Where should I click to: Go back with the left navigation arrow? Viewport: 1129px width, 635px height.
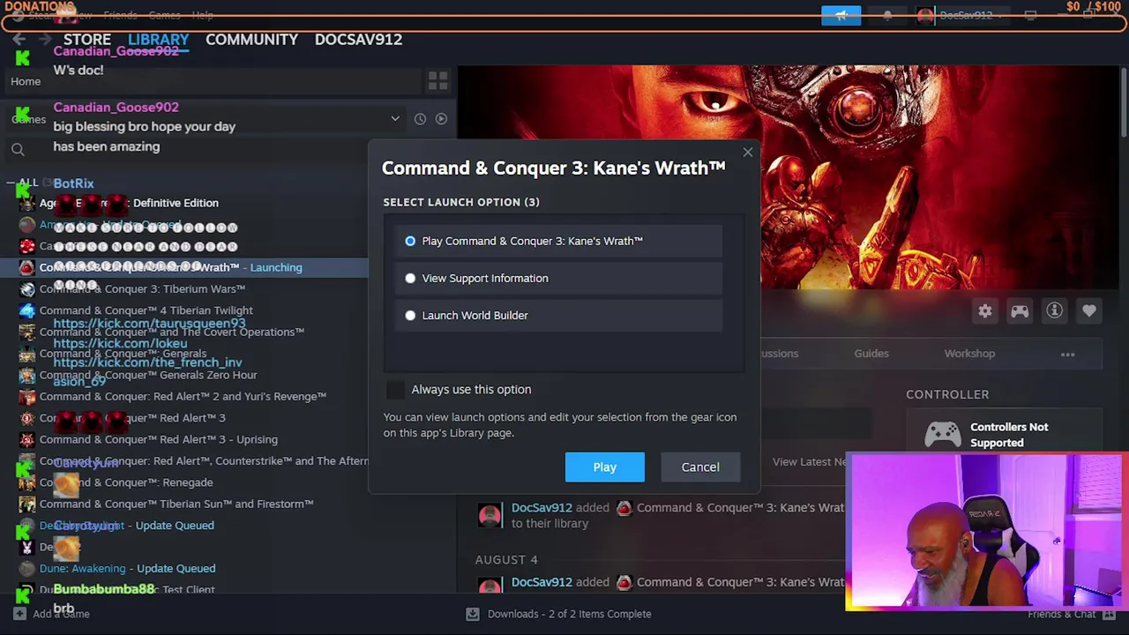(19, 40)
